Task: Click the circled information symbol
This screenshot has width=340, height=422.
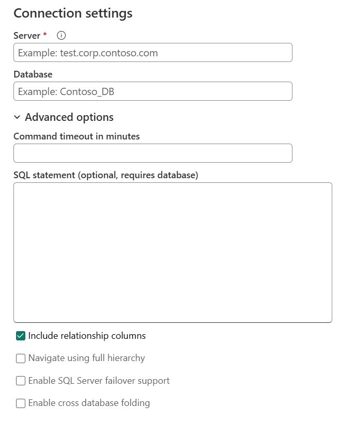Action: (60, 35)
